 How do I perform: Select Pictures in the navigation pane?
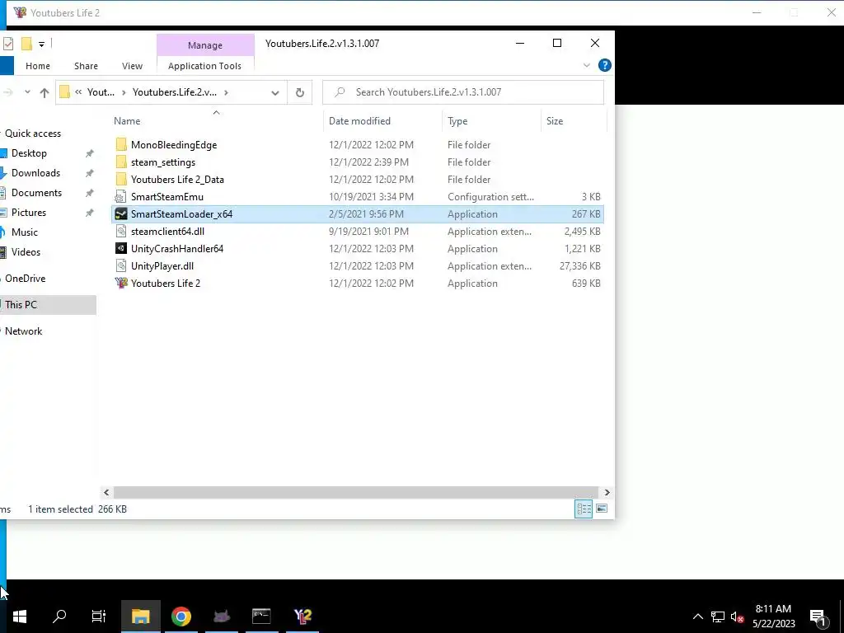pyautogui.click(x=29, y=213)
